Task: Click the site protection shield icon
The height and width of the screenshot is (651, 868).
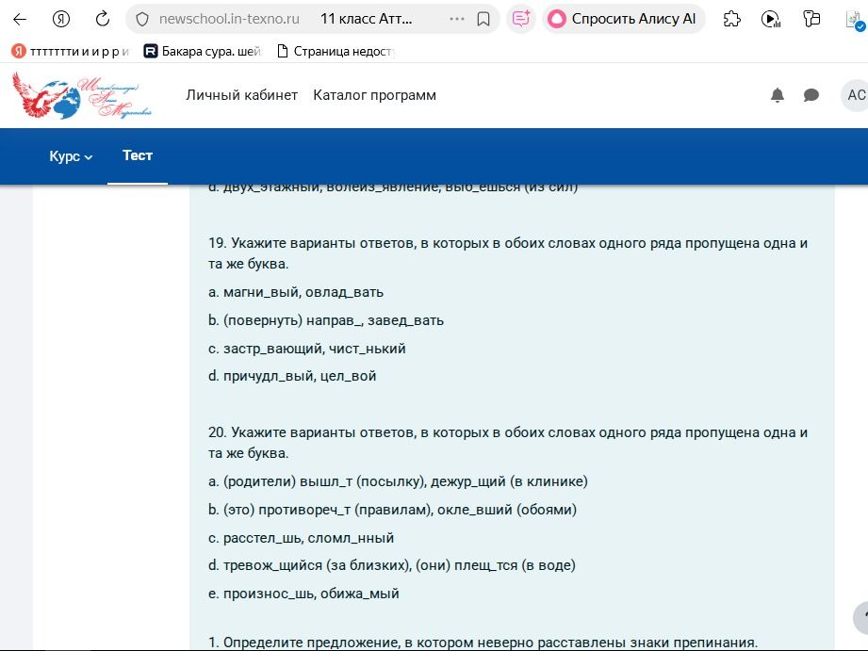Action: click(x=142, y=20)
